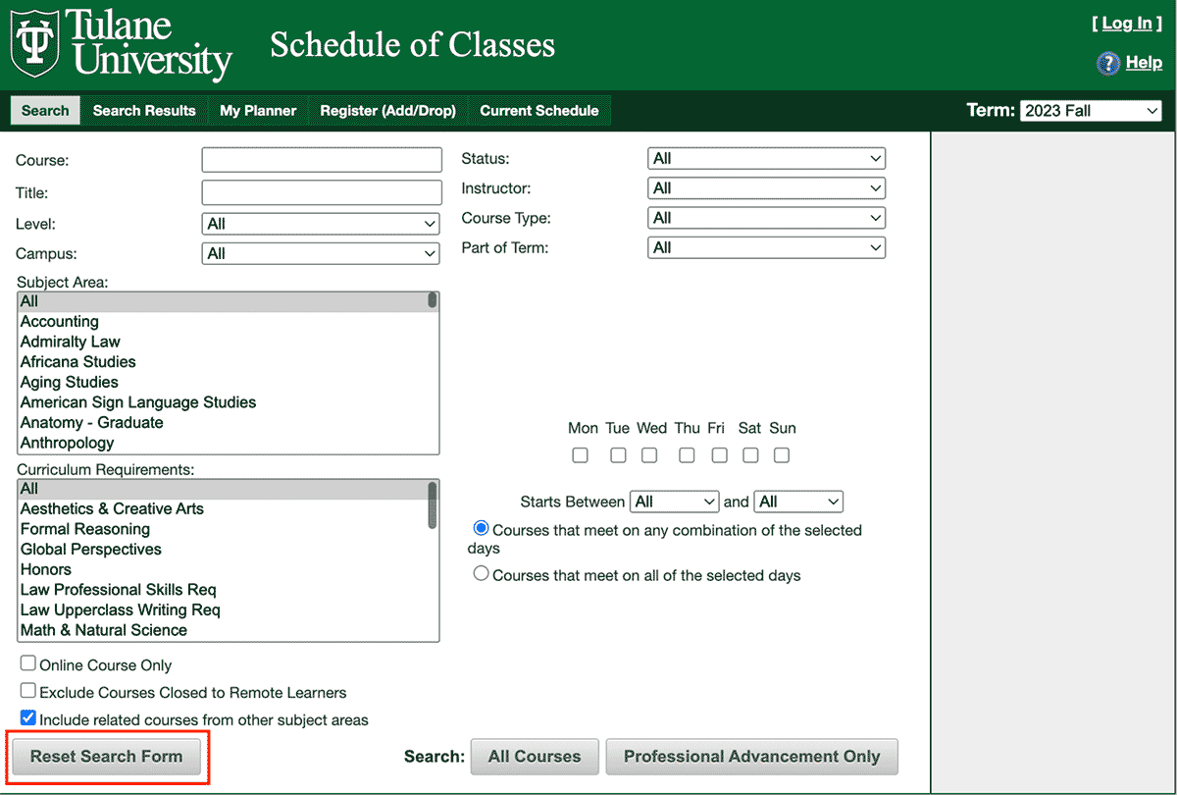This screenshot has height=795, width=1177.
Task: Select Honors requirement
Action: click(223, 569)
